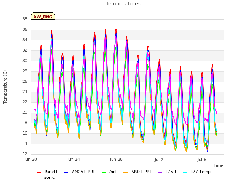Viewport: 247px width, 185px height.
Task: Select the NR01_PRT legend entry
Action: click(138, 172)
